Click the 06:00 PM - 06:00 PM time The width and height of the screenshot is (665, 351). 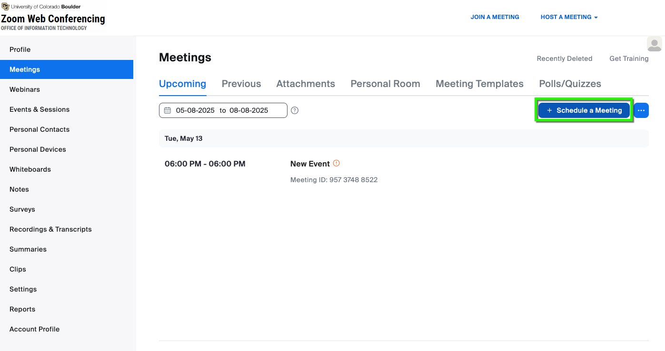[x=205, y=164]
